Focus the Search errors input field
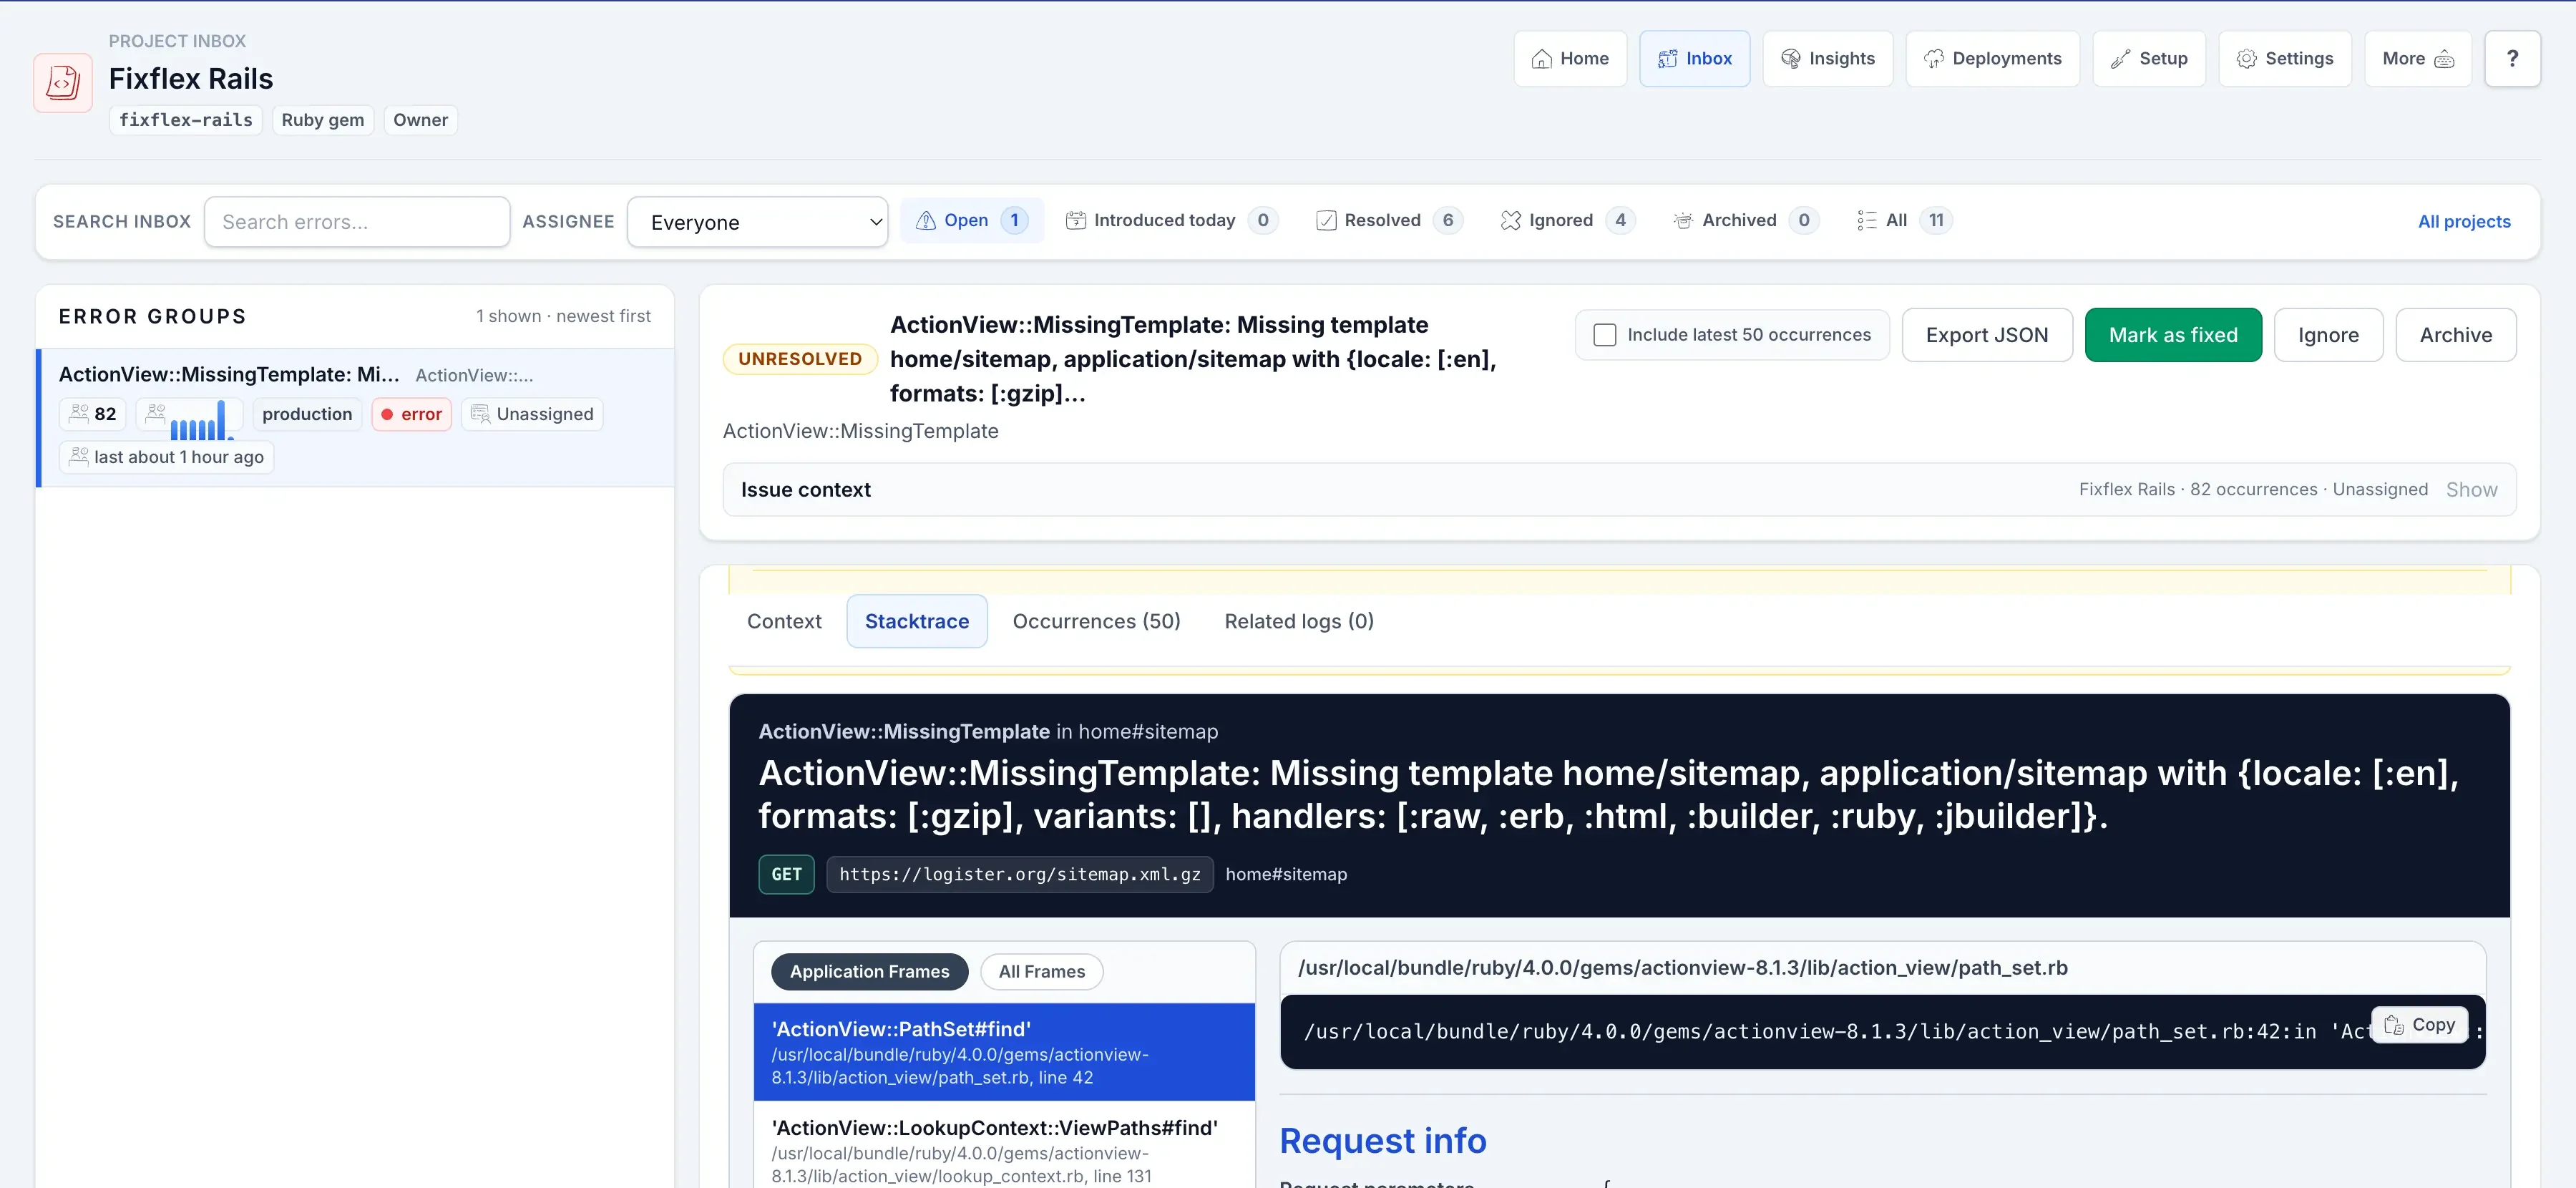2576x1188 pixels. [x=357, y=221]
